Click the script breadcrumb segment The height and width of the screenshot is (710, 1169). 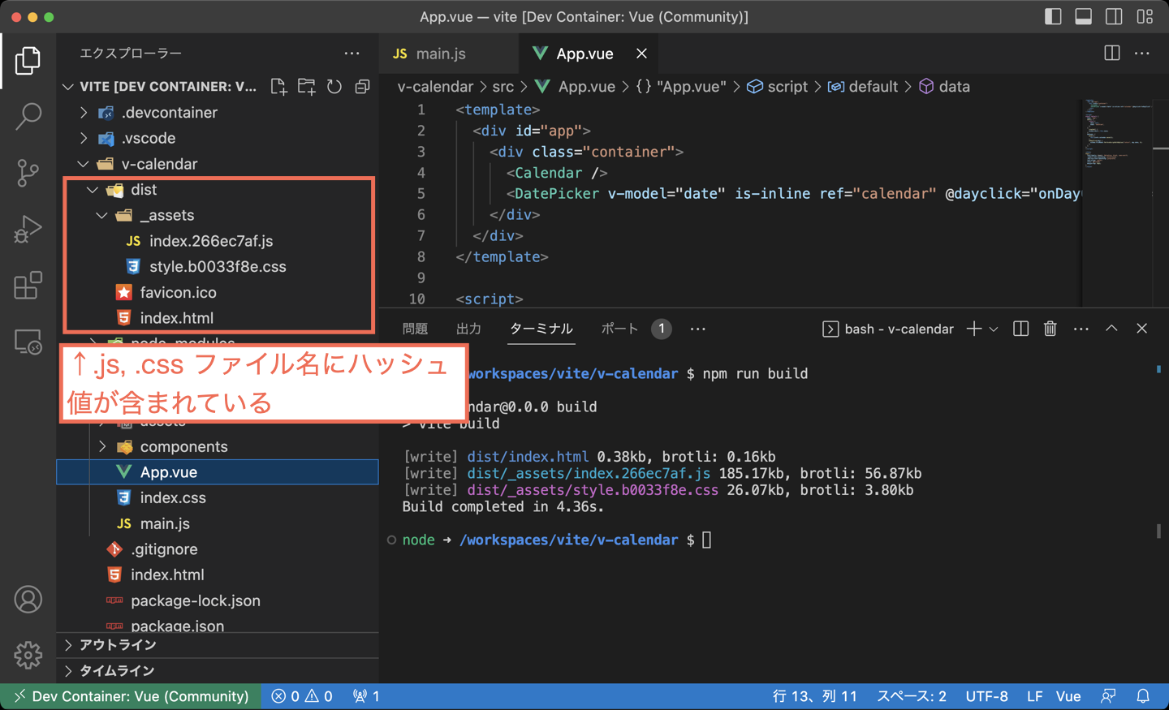tap(777, 87)
